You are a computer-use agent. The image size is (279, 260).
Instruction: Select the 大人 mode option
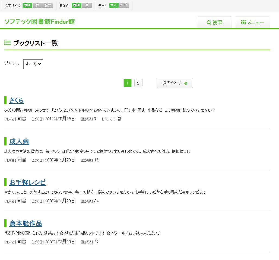pyautogui.click(x=114, y=6)
